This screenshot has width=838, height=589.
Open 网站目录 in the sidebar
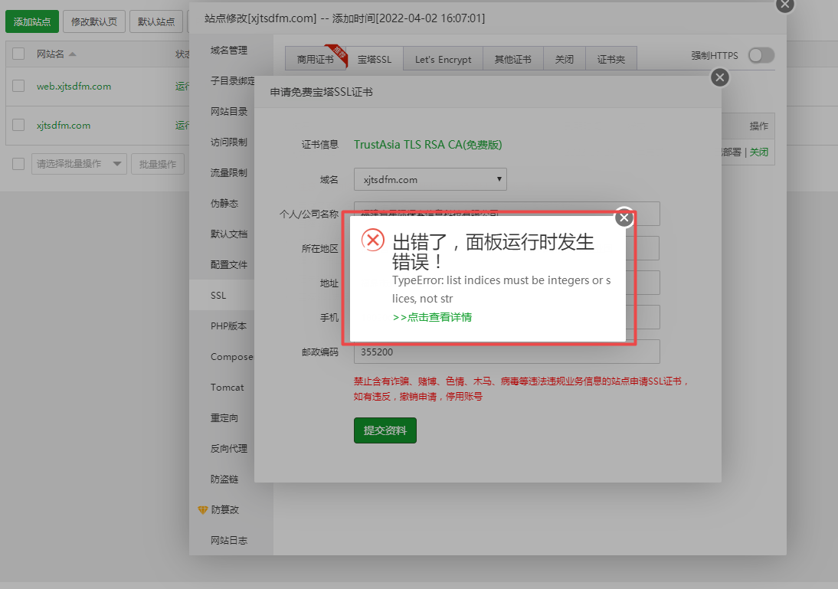tap(229, 111)
